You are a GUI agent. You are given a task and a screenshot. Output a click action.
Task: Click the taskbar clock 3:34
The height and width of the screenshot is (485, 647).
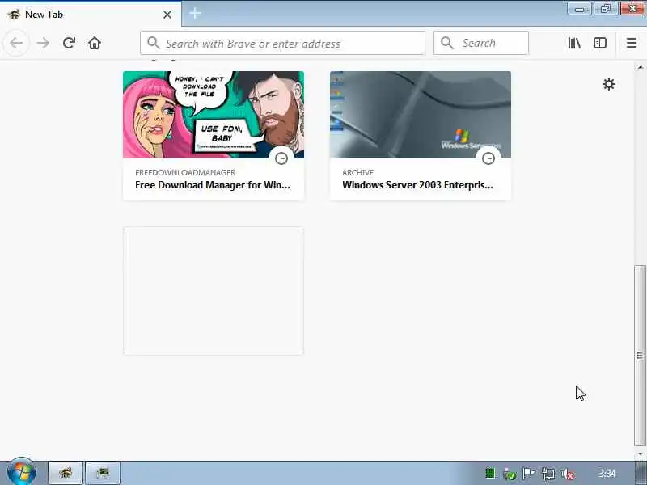point(607,474)
